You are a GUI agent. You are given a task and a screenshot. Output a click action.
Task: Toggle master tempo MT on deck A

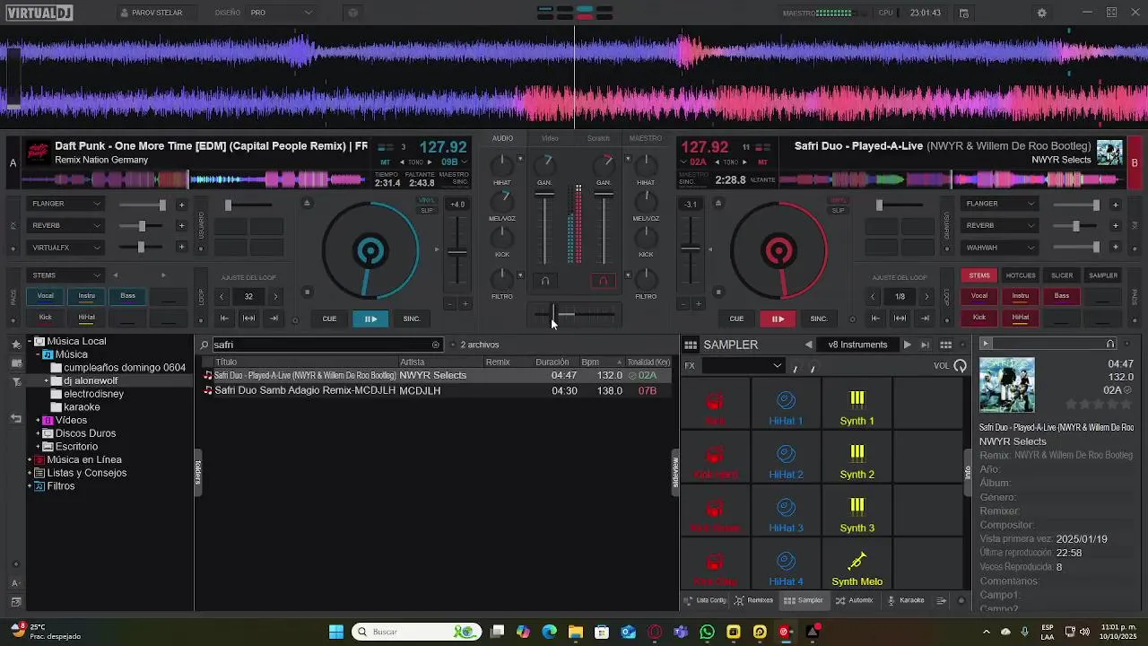click(x=385, y=162)
